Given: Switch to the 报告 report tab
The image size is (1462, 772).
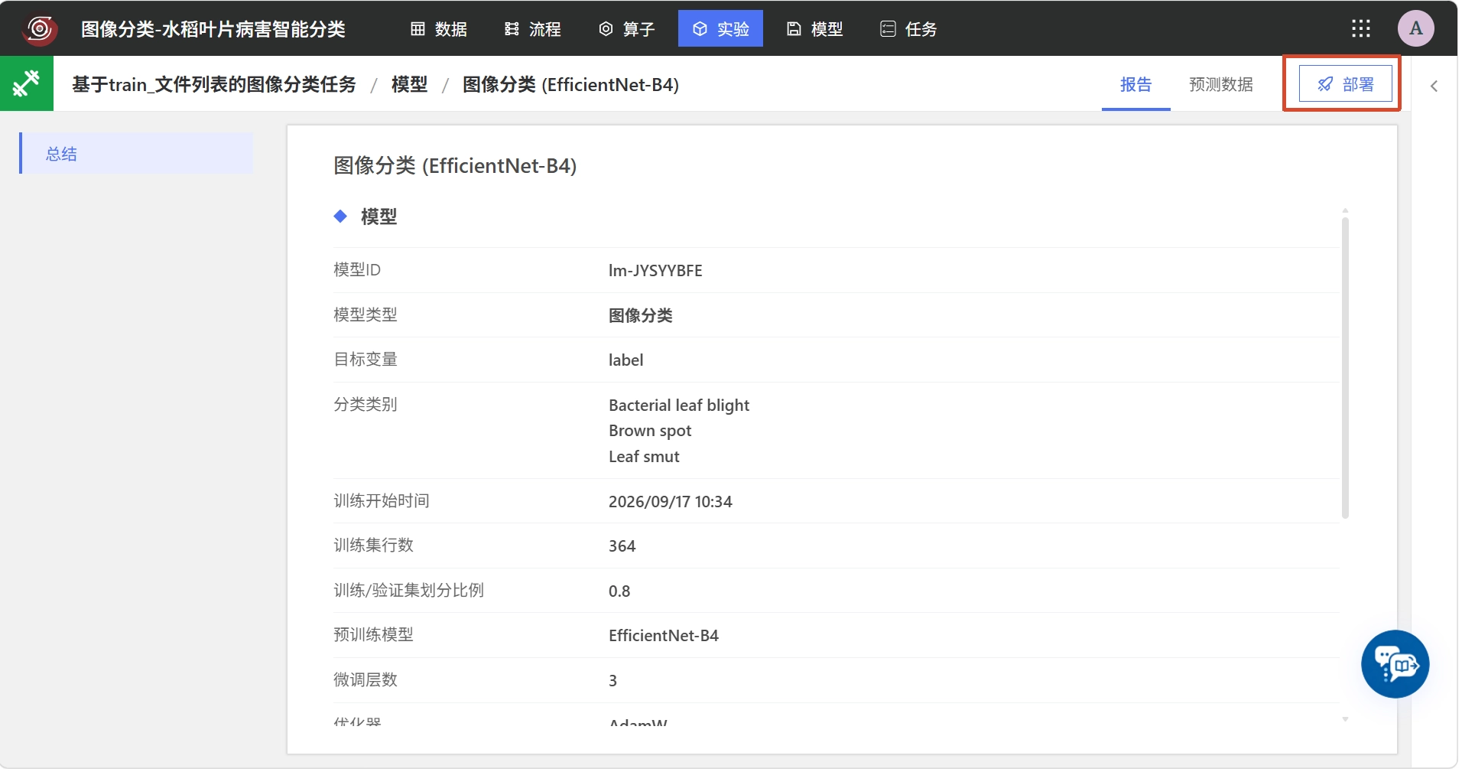Looking at the screenshot, I should (1136, 84).
